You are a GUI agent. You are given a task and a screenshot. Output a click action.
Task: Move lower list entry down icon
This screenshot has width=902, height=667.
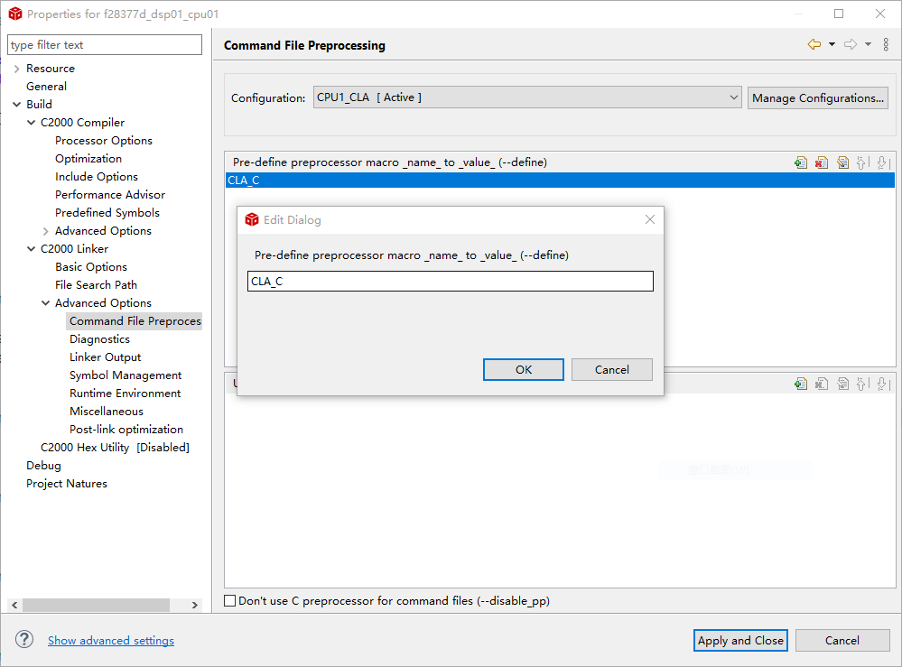tap(883, 384)
